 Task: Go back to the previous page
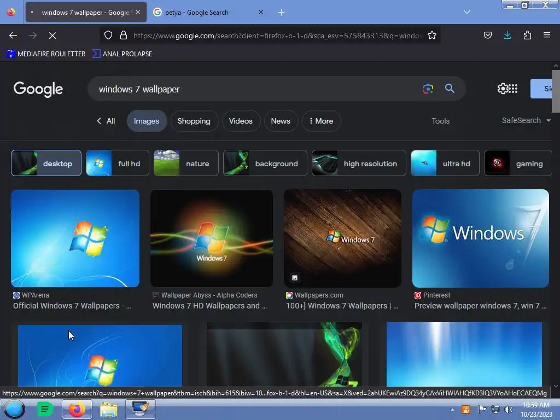(x=13, y=36)
